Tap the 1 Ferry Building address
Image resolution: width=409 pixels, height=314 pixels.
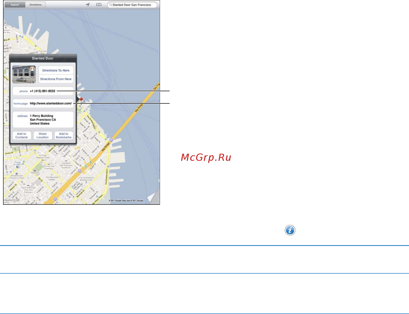click(x=43, y=120)
